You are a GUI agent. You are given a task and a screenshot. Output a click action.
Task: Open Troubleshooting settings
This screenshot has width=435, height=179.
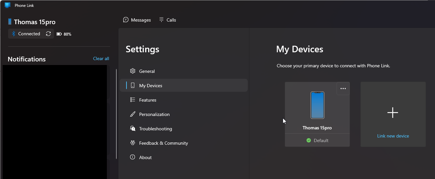tap(184, 129)
